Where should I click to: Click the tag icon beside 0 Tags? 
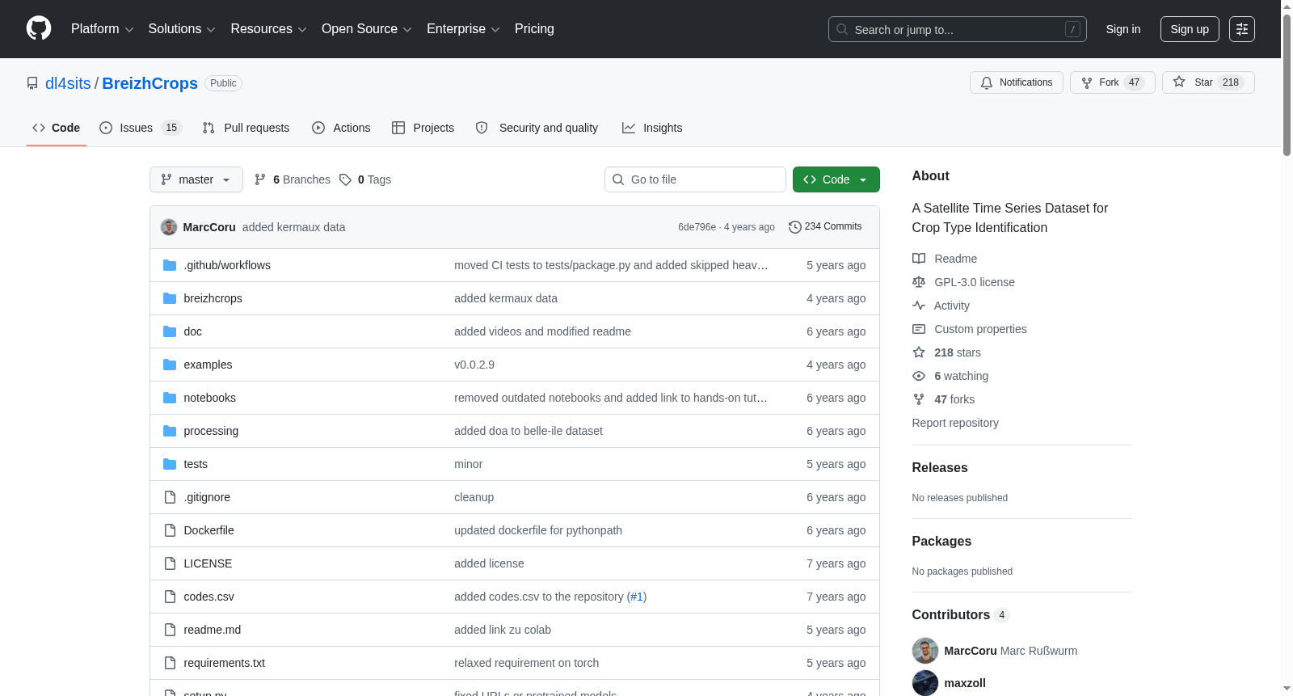tap(345, 179)
